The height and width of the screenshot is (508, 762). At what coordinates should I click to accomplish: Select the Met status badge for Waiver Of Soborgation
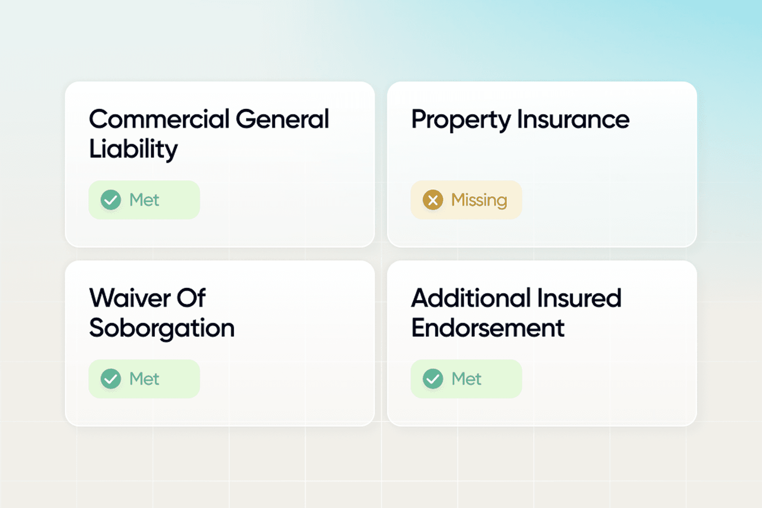[144, 379]
